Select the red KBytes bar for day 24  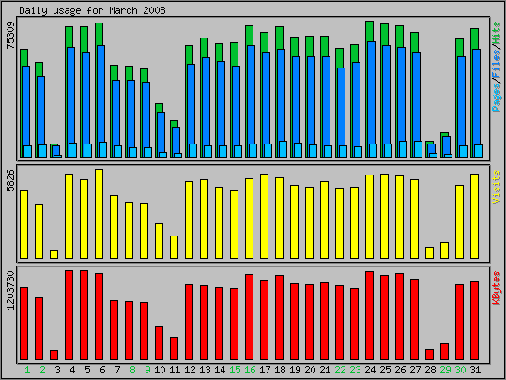point(369,316)
